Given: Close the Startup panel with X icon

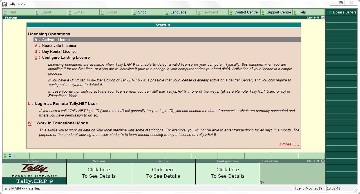Looking at the screenshot, I should click(x=323, y=18).
